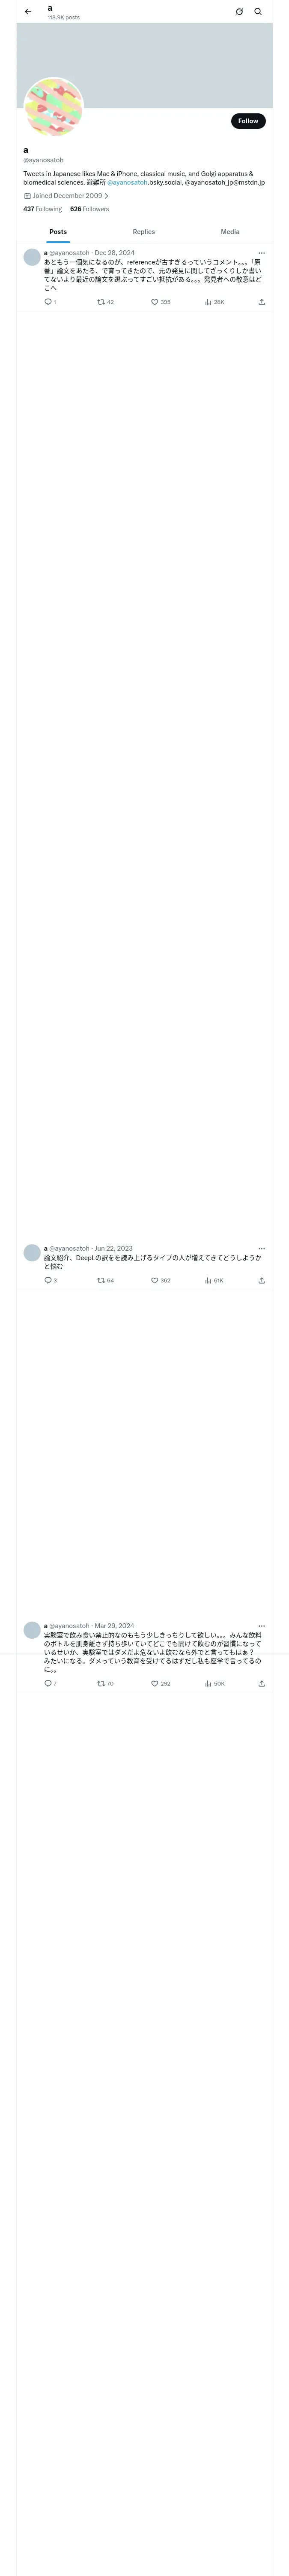Screen dimensions: 289x2576
Task: Reply to the Dec 28, 2024 post
Action: (x=50, y=302)
